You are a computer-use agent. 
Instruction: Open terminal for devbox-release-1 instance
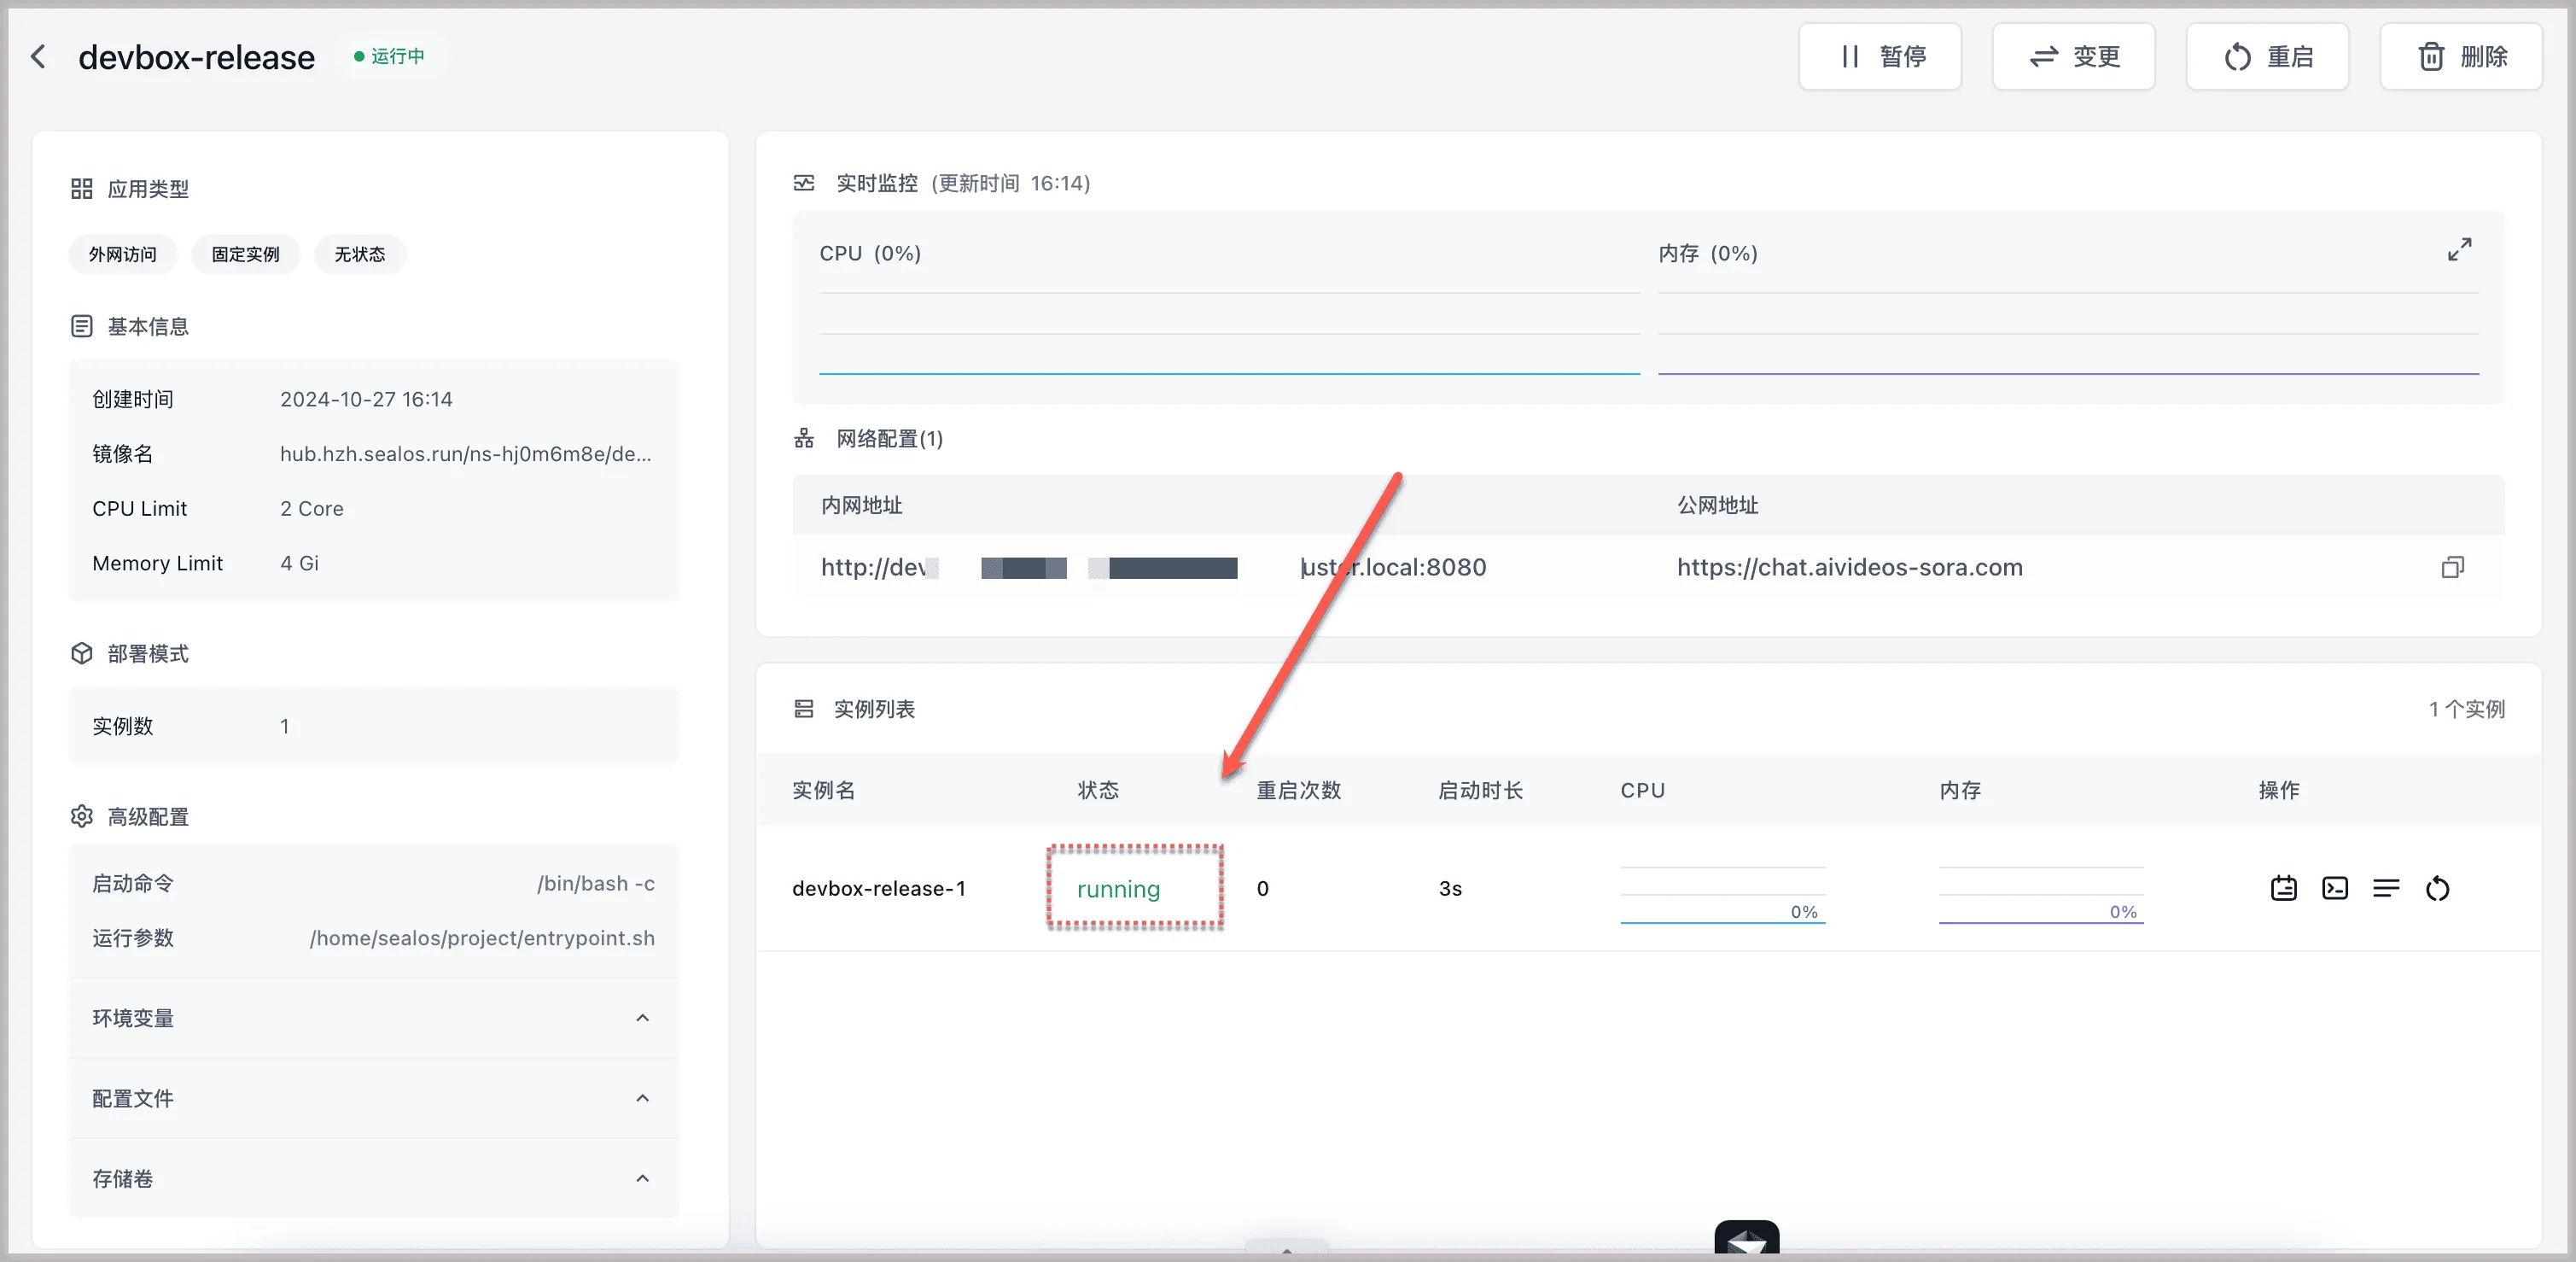(2335, 888)
